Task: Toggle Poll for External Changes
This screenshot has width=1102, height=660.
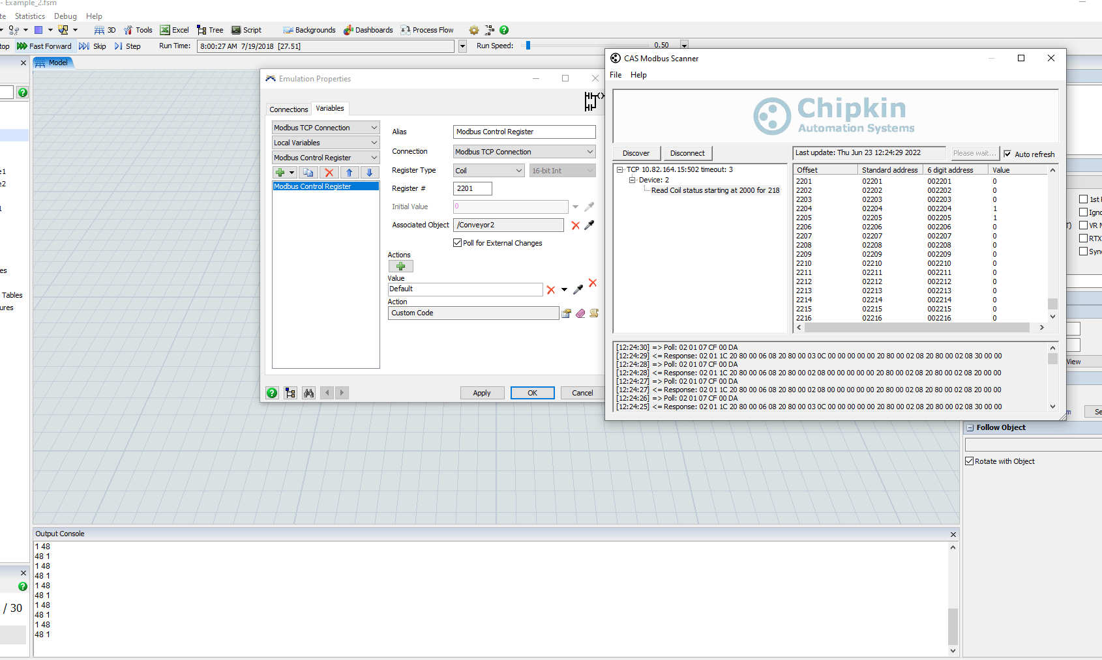Action: (x=458, y=242)
